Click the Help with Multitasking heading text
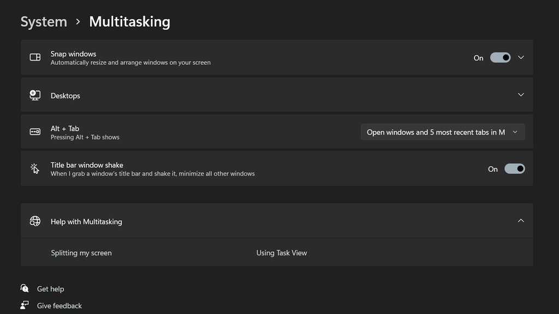The image size is (559, 314). (x=86, y=221)
